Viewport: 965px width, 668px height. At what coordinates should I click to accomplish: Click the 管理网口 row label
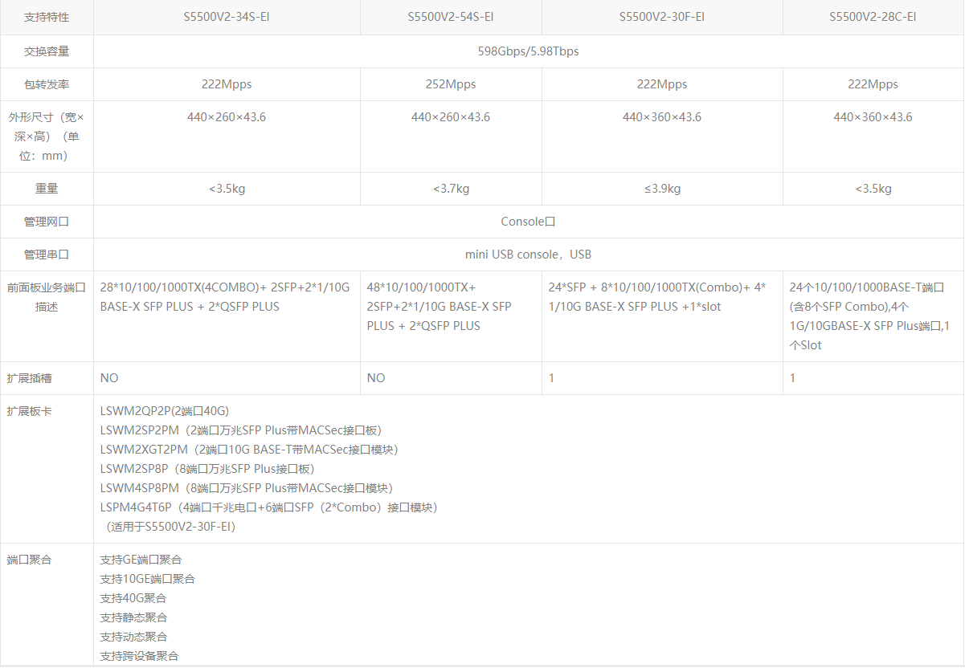point(47,222)
